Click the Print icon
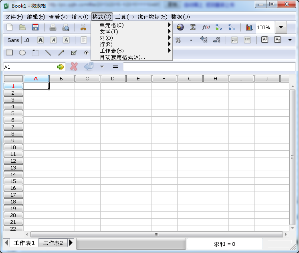Screen dimensions: 299x253 tap(53, 27)
